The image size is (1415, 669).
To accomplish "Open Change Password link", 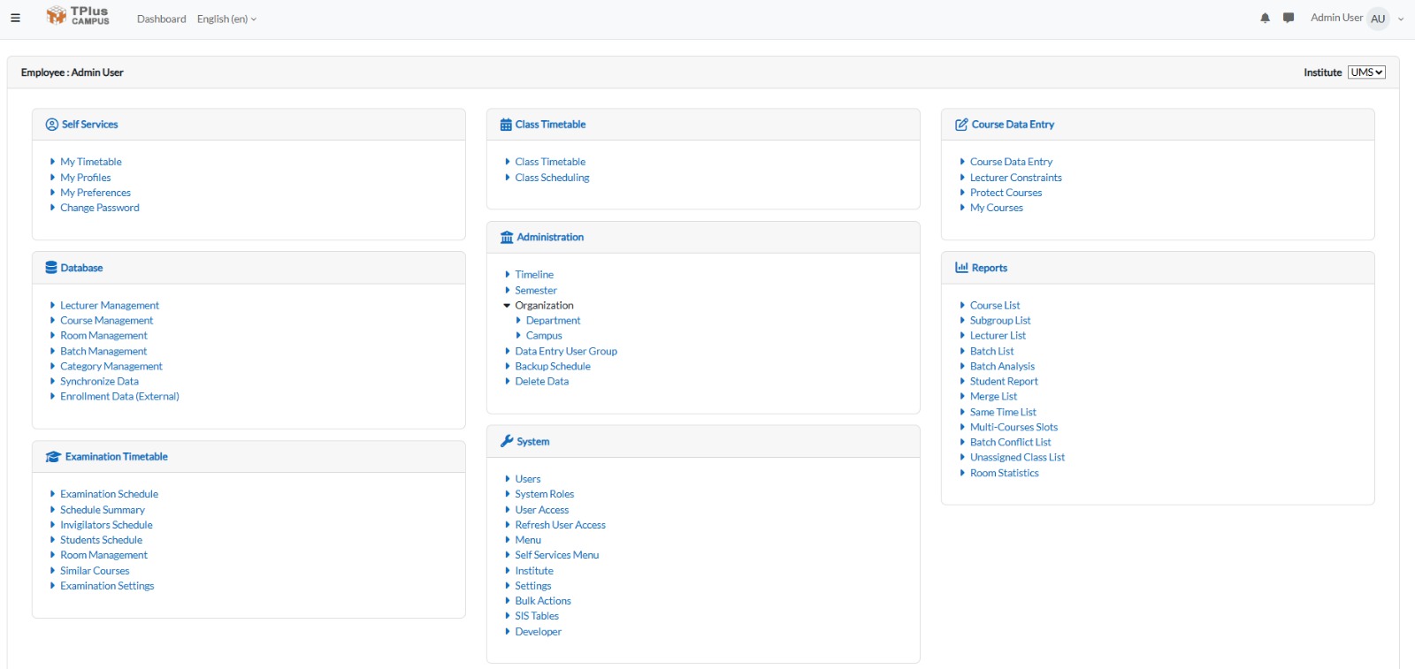I will [100, 208].
